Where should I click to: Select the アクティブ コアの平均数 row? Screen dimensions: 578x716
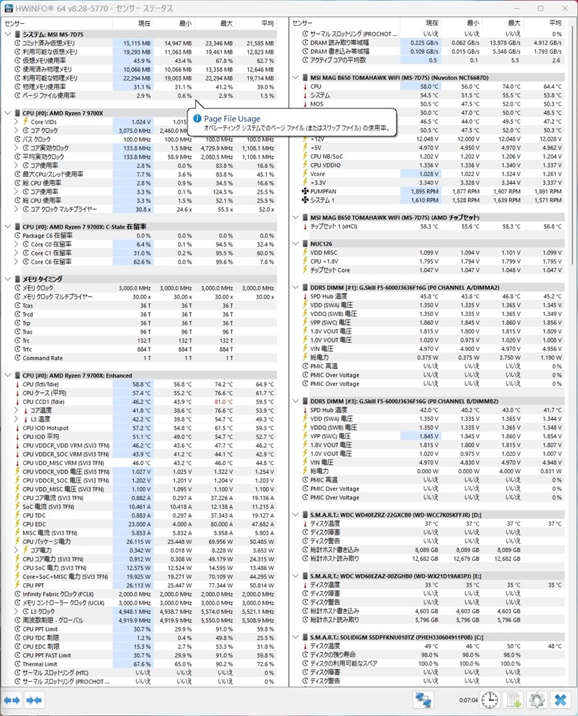pyautogui.click(x=432, y=60)
